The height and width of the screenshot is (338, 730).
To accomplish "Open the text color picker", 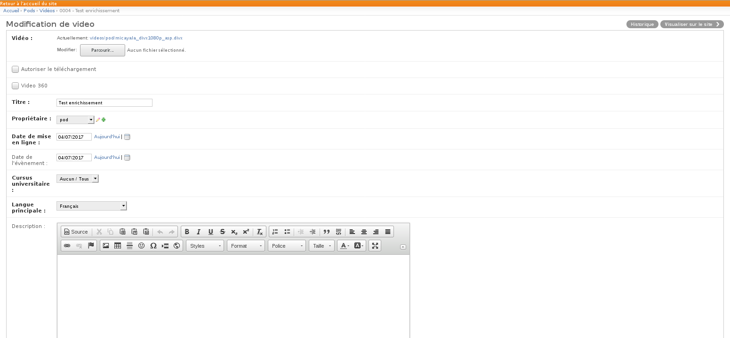I will point(344,246).
